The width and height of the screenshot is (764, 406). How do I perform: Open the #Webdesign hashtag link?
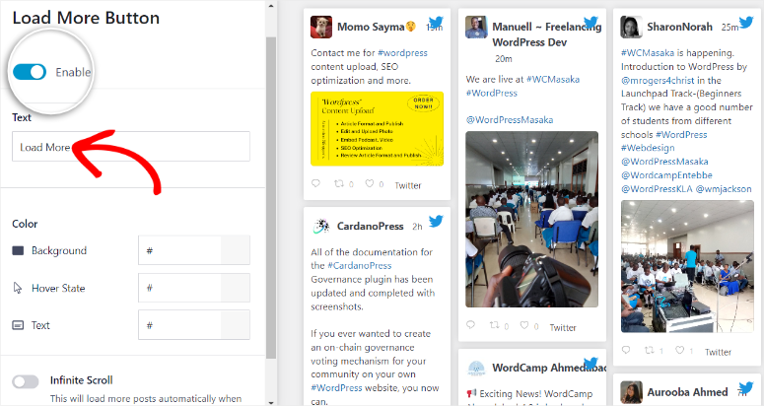[x=648, y=148]
